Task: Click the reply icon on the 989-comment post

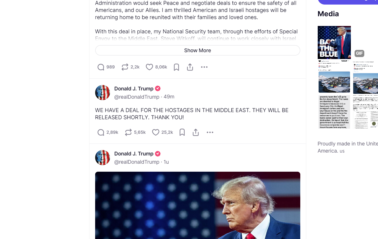Action: (101, 67)
